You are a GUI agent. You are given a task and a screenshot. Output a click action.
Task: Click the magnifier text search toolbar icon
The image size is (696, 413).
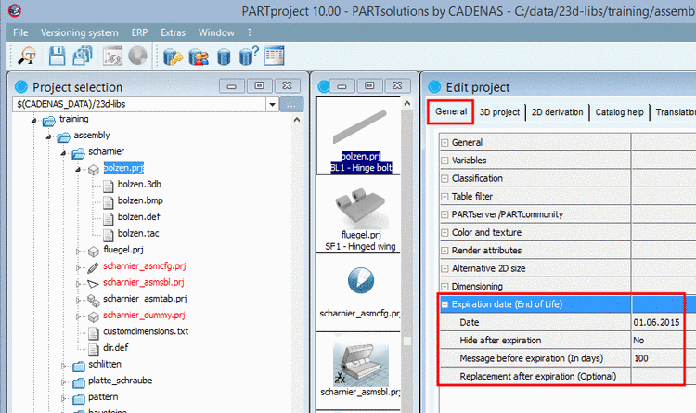[x=27, y=56]
